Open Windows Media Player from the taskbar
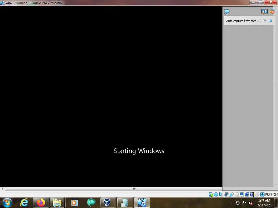Image resolution: width=278 pixels, height=208 pixels. pyautogui.click(x=74, y=203)
